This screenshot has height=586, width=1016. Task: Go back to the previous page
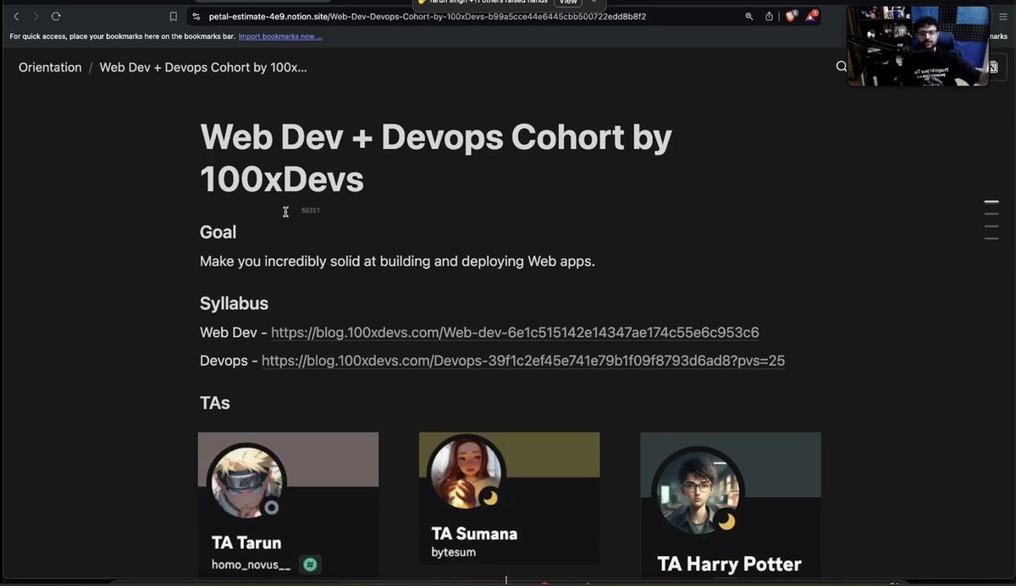pos(16,16)
